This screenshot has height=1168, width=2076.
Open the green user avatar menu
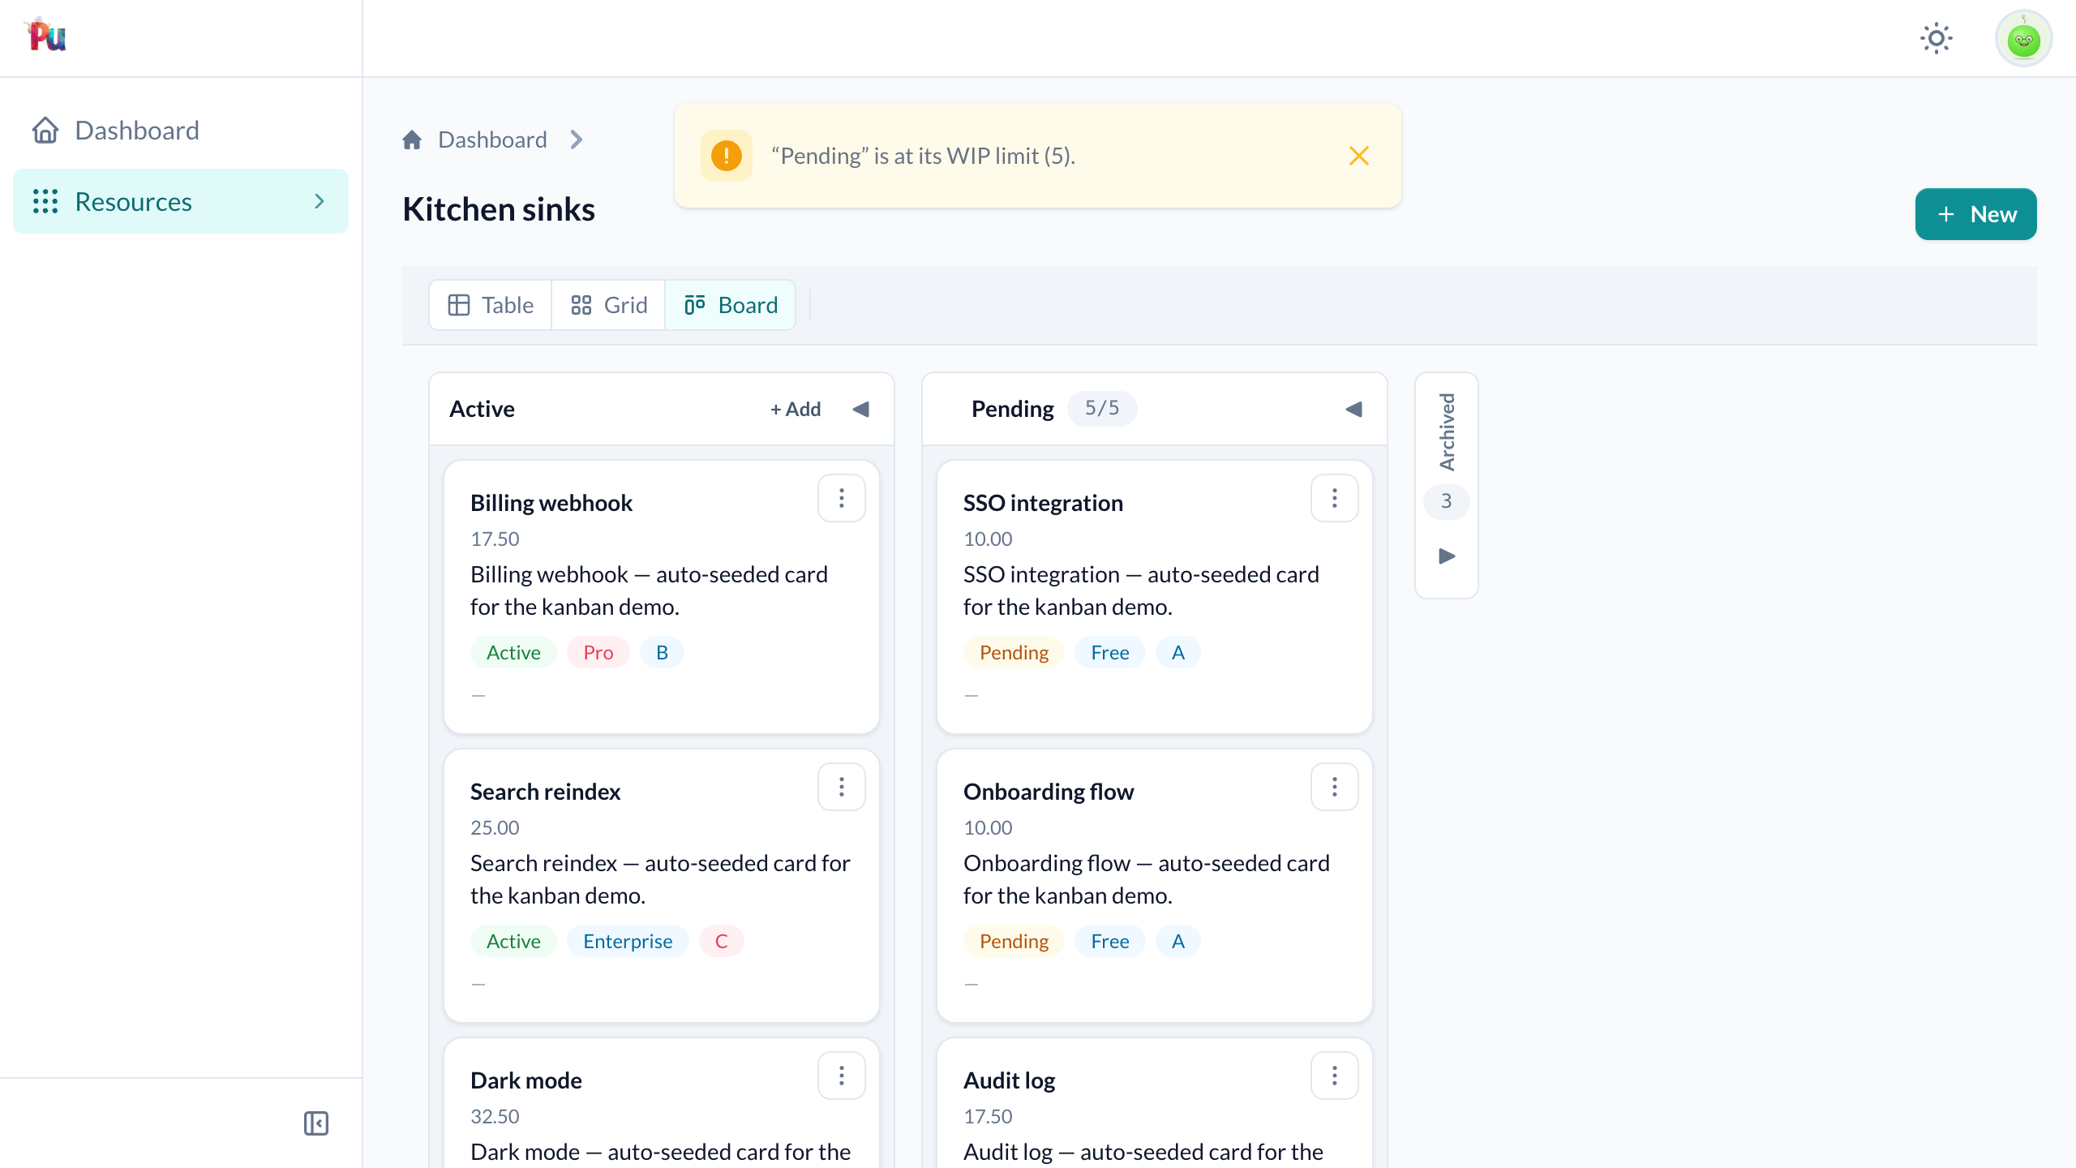click(x=2023, y=38)
